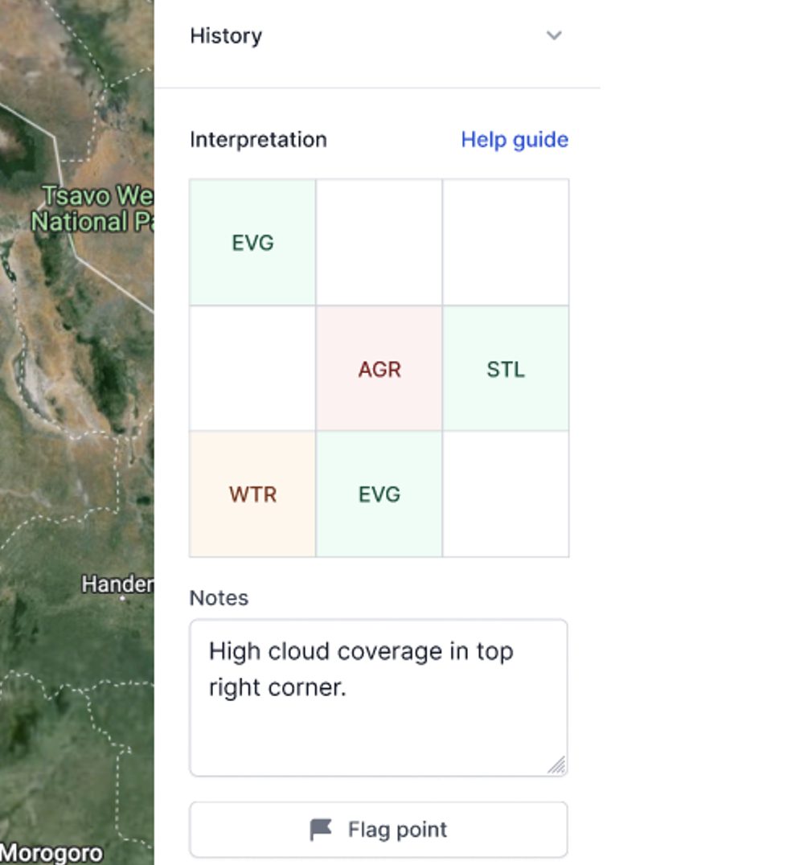The image size is (812, 865).
Task: Toggle the center AGR grid cell
Action: pyautogui.click(x=379, y=369)
